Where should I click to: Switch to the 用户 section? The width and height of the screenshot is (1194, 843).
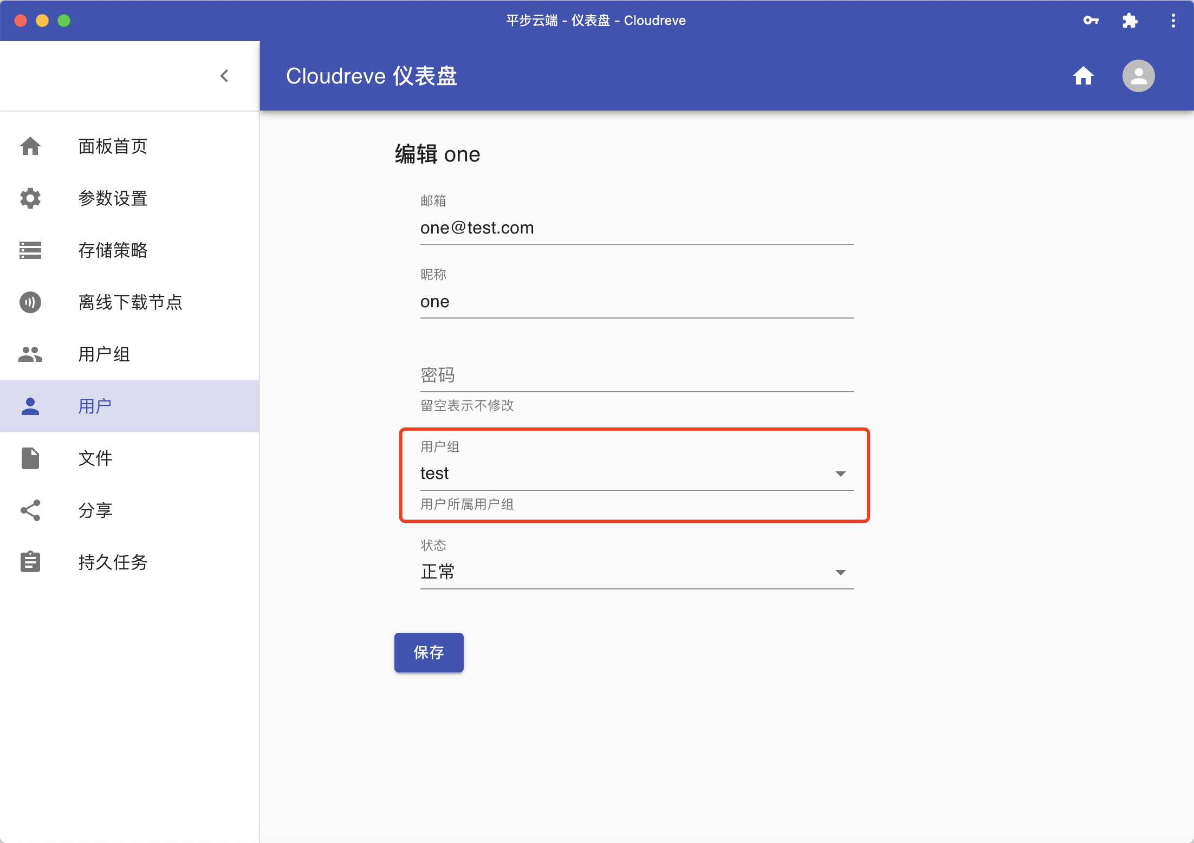[x=95, y=406]
